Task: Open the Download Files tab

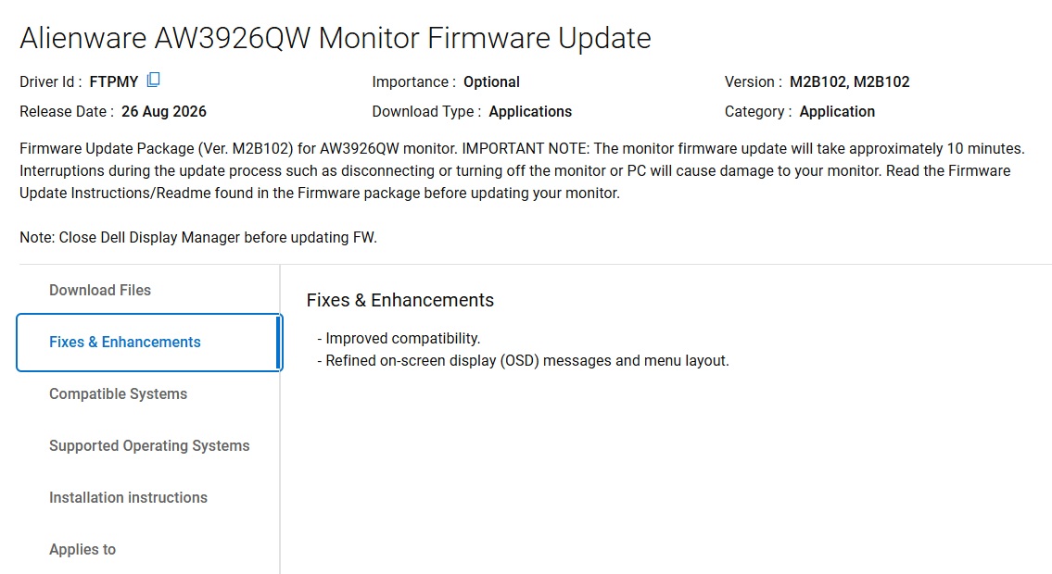Action: point(100,290)
